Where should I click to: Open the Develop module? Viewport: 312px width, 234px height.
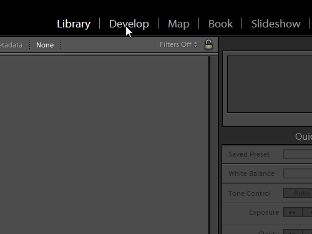[x=129, y=24]
